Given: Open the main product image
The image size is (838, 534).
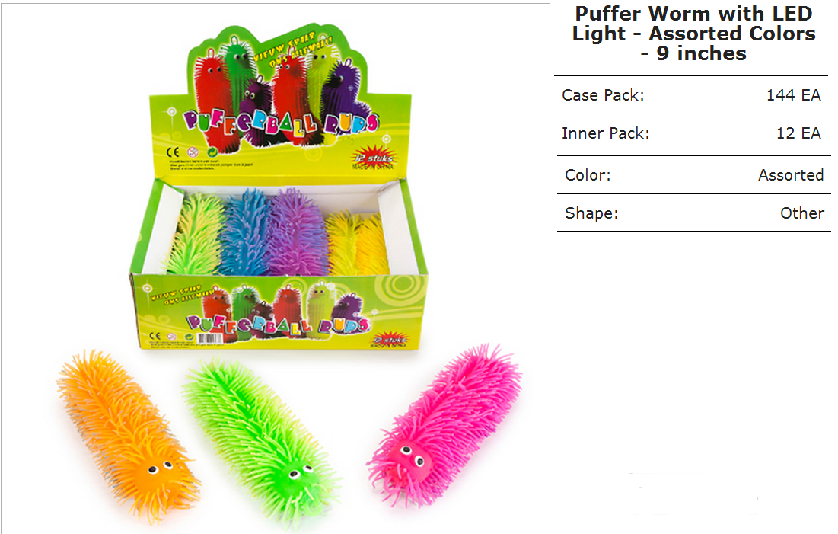Looking at the screenshot, I should point(276,268).
